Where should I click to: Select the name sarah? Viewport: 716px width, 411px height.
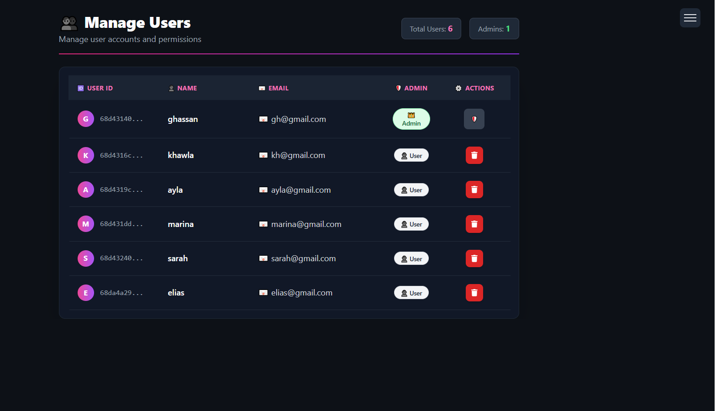(178, 258)
